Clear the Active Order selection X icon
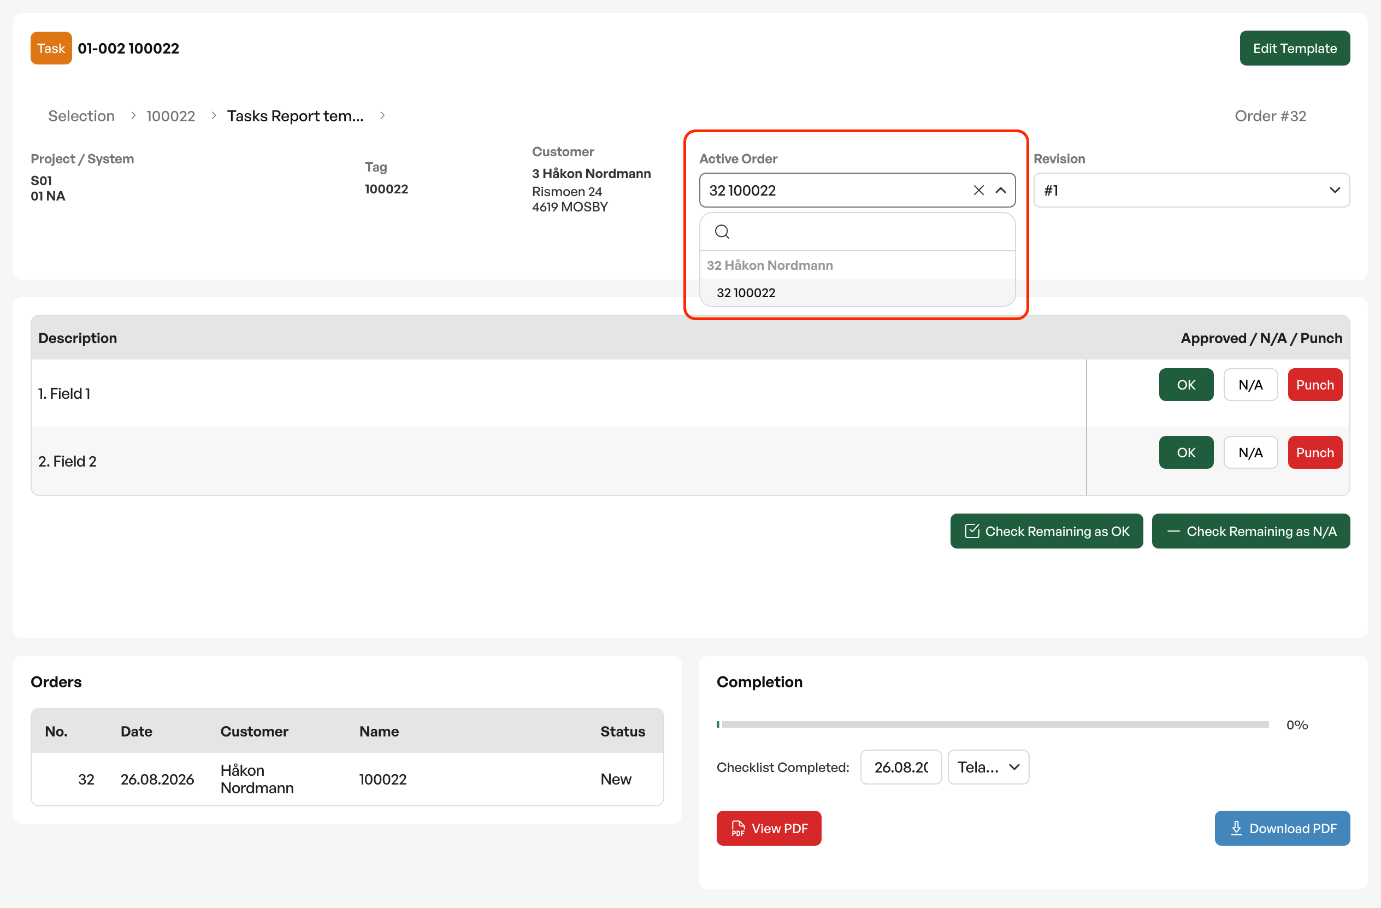 coord(978,190)
